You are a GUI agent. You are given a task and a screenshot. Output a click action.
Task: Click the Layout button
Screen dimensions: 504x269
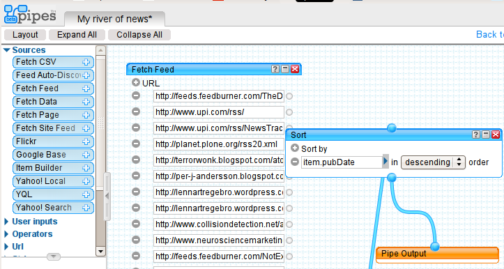(25, 35)
